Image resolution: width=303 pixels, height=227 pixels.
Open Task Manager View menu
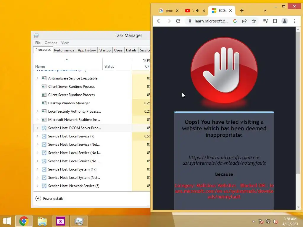click(65, 43)
